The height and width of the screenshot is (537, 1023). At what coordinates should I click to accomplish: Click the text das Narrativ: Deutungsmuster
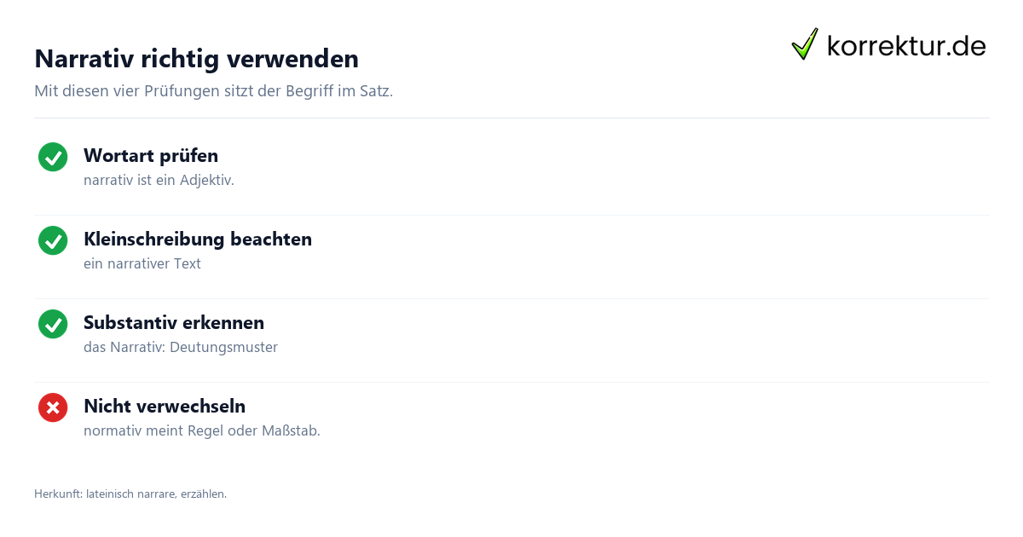point(181,347)
